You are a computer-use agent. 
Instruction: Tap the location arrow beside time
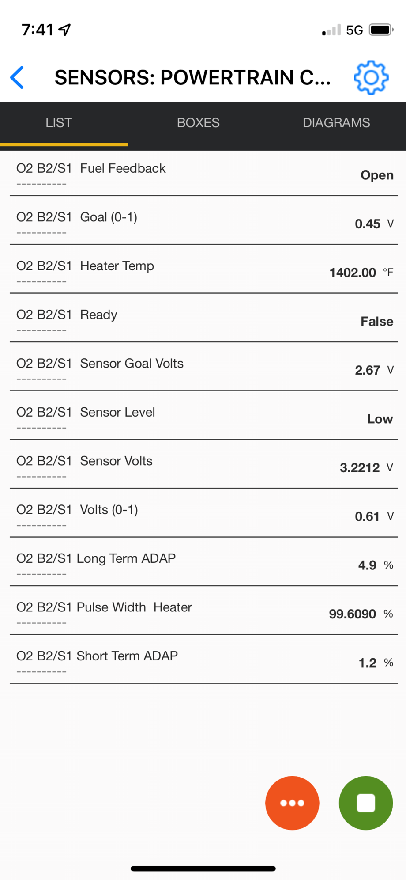(65, 30)
